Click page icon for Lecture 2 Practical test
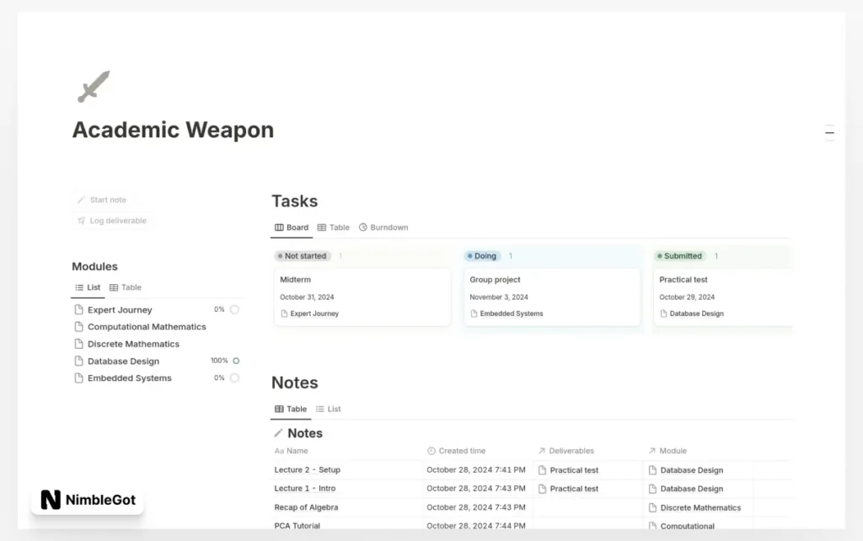This screenshot has height=541, width=863. pos(542,470)
